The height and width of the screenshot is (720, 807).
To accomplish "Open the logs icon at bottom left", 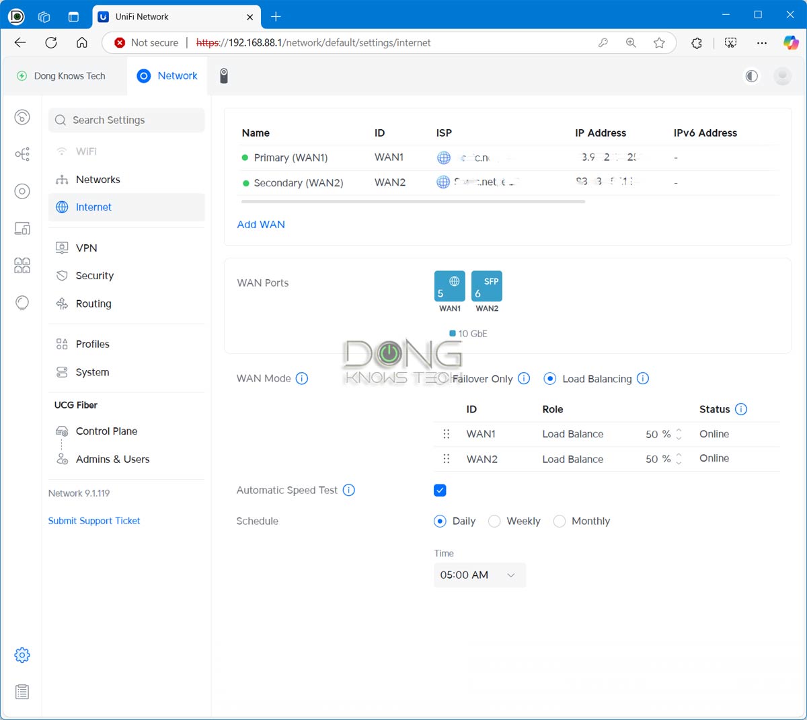I will [22, 692].
